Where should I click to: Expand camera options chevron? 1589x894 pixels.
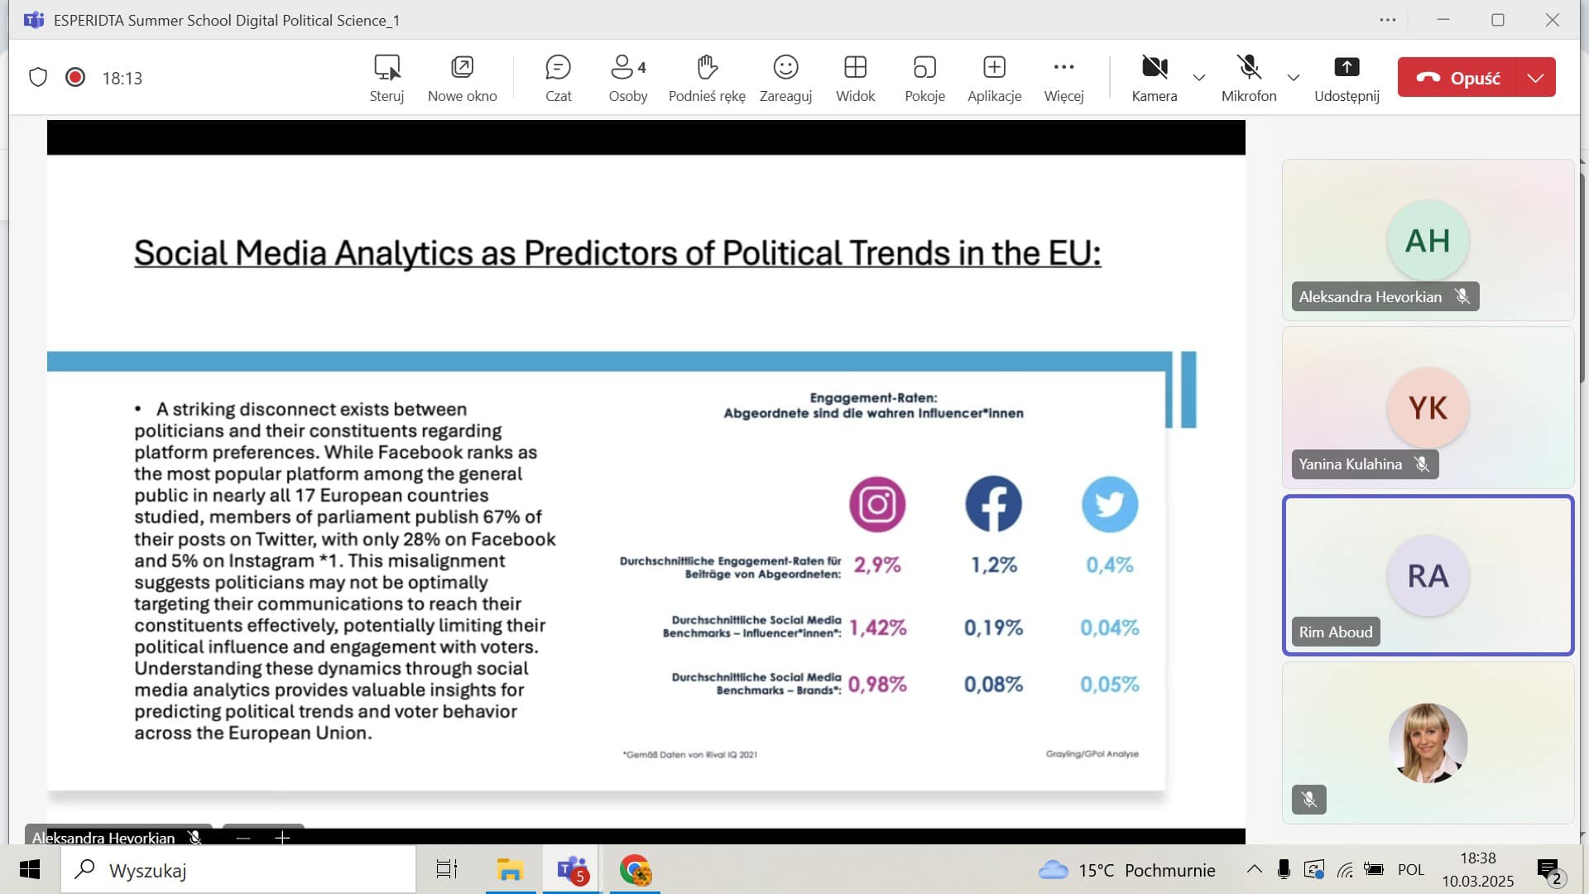[1198, 78]
